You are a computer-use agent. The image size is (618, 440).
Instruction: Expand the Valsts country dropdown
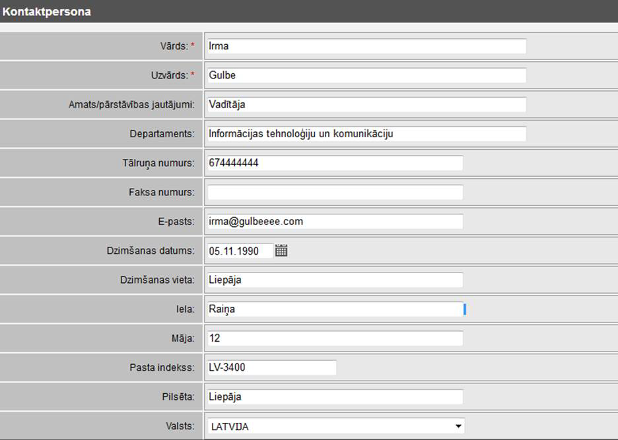pos(335,426)
